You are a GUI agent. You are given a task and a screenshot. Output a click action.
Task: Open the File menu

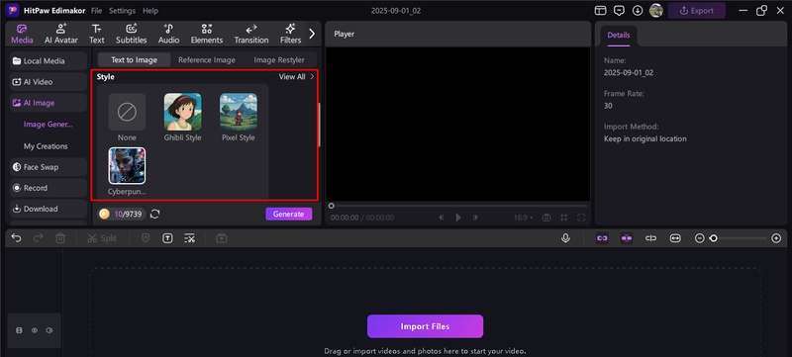click(x=96, y=11)
